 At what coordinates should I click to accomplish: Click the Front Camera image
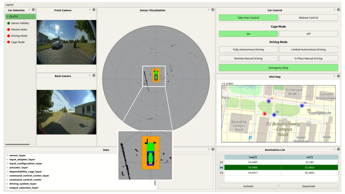click(67, 42)
